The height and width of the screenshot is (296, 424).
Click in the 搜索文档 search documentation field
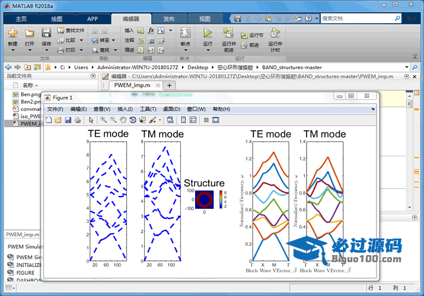click(x=357, y=18)
